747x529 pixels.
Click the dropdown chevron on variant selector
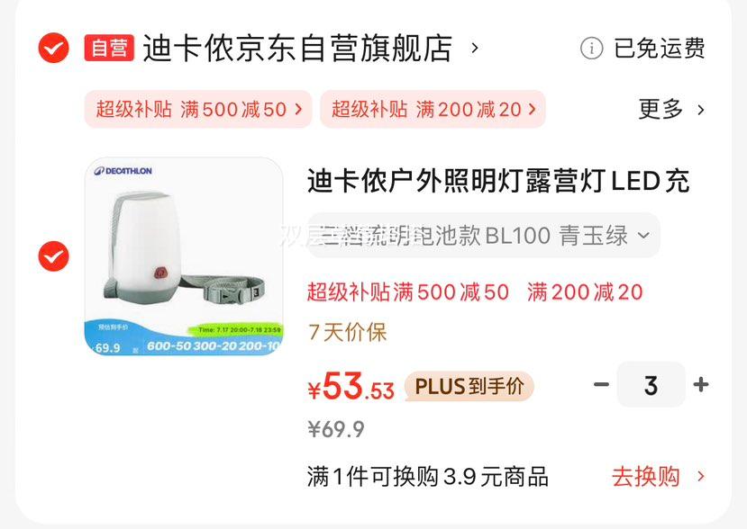pos(643,235)
